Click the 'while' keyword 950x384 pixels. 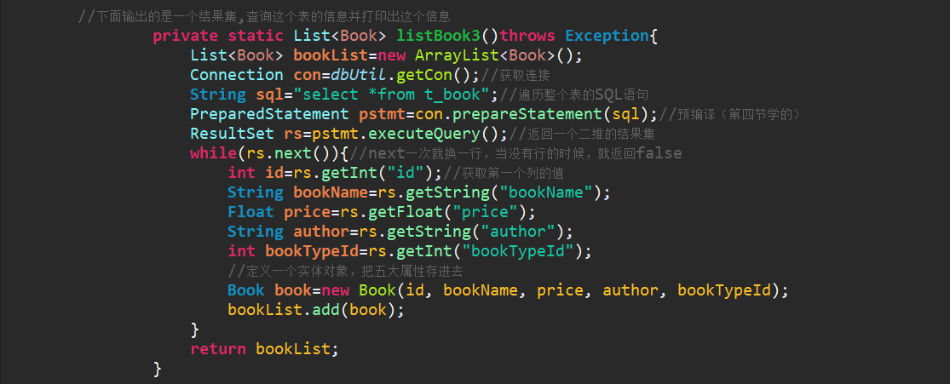click(213, 152)
